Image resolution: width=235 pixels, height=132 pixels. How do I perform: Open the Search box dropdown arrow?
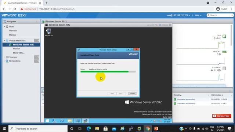[232, 15]
